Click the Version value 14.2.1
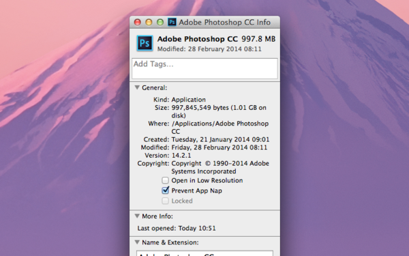The image size is (409, 256). point(181,156)
